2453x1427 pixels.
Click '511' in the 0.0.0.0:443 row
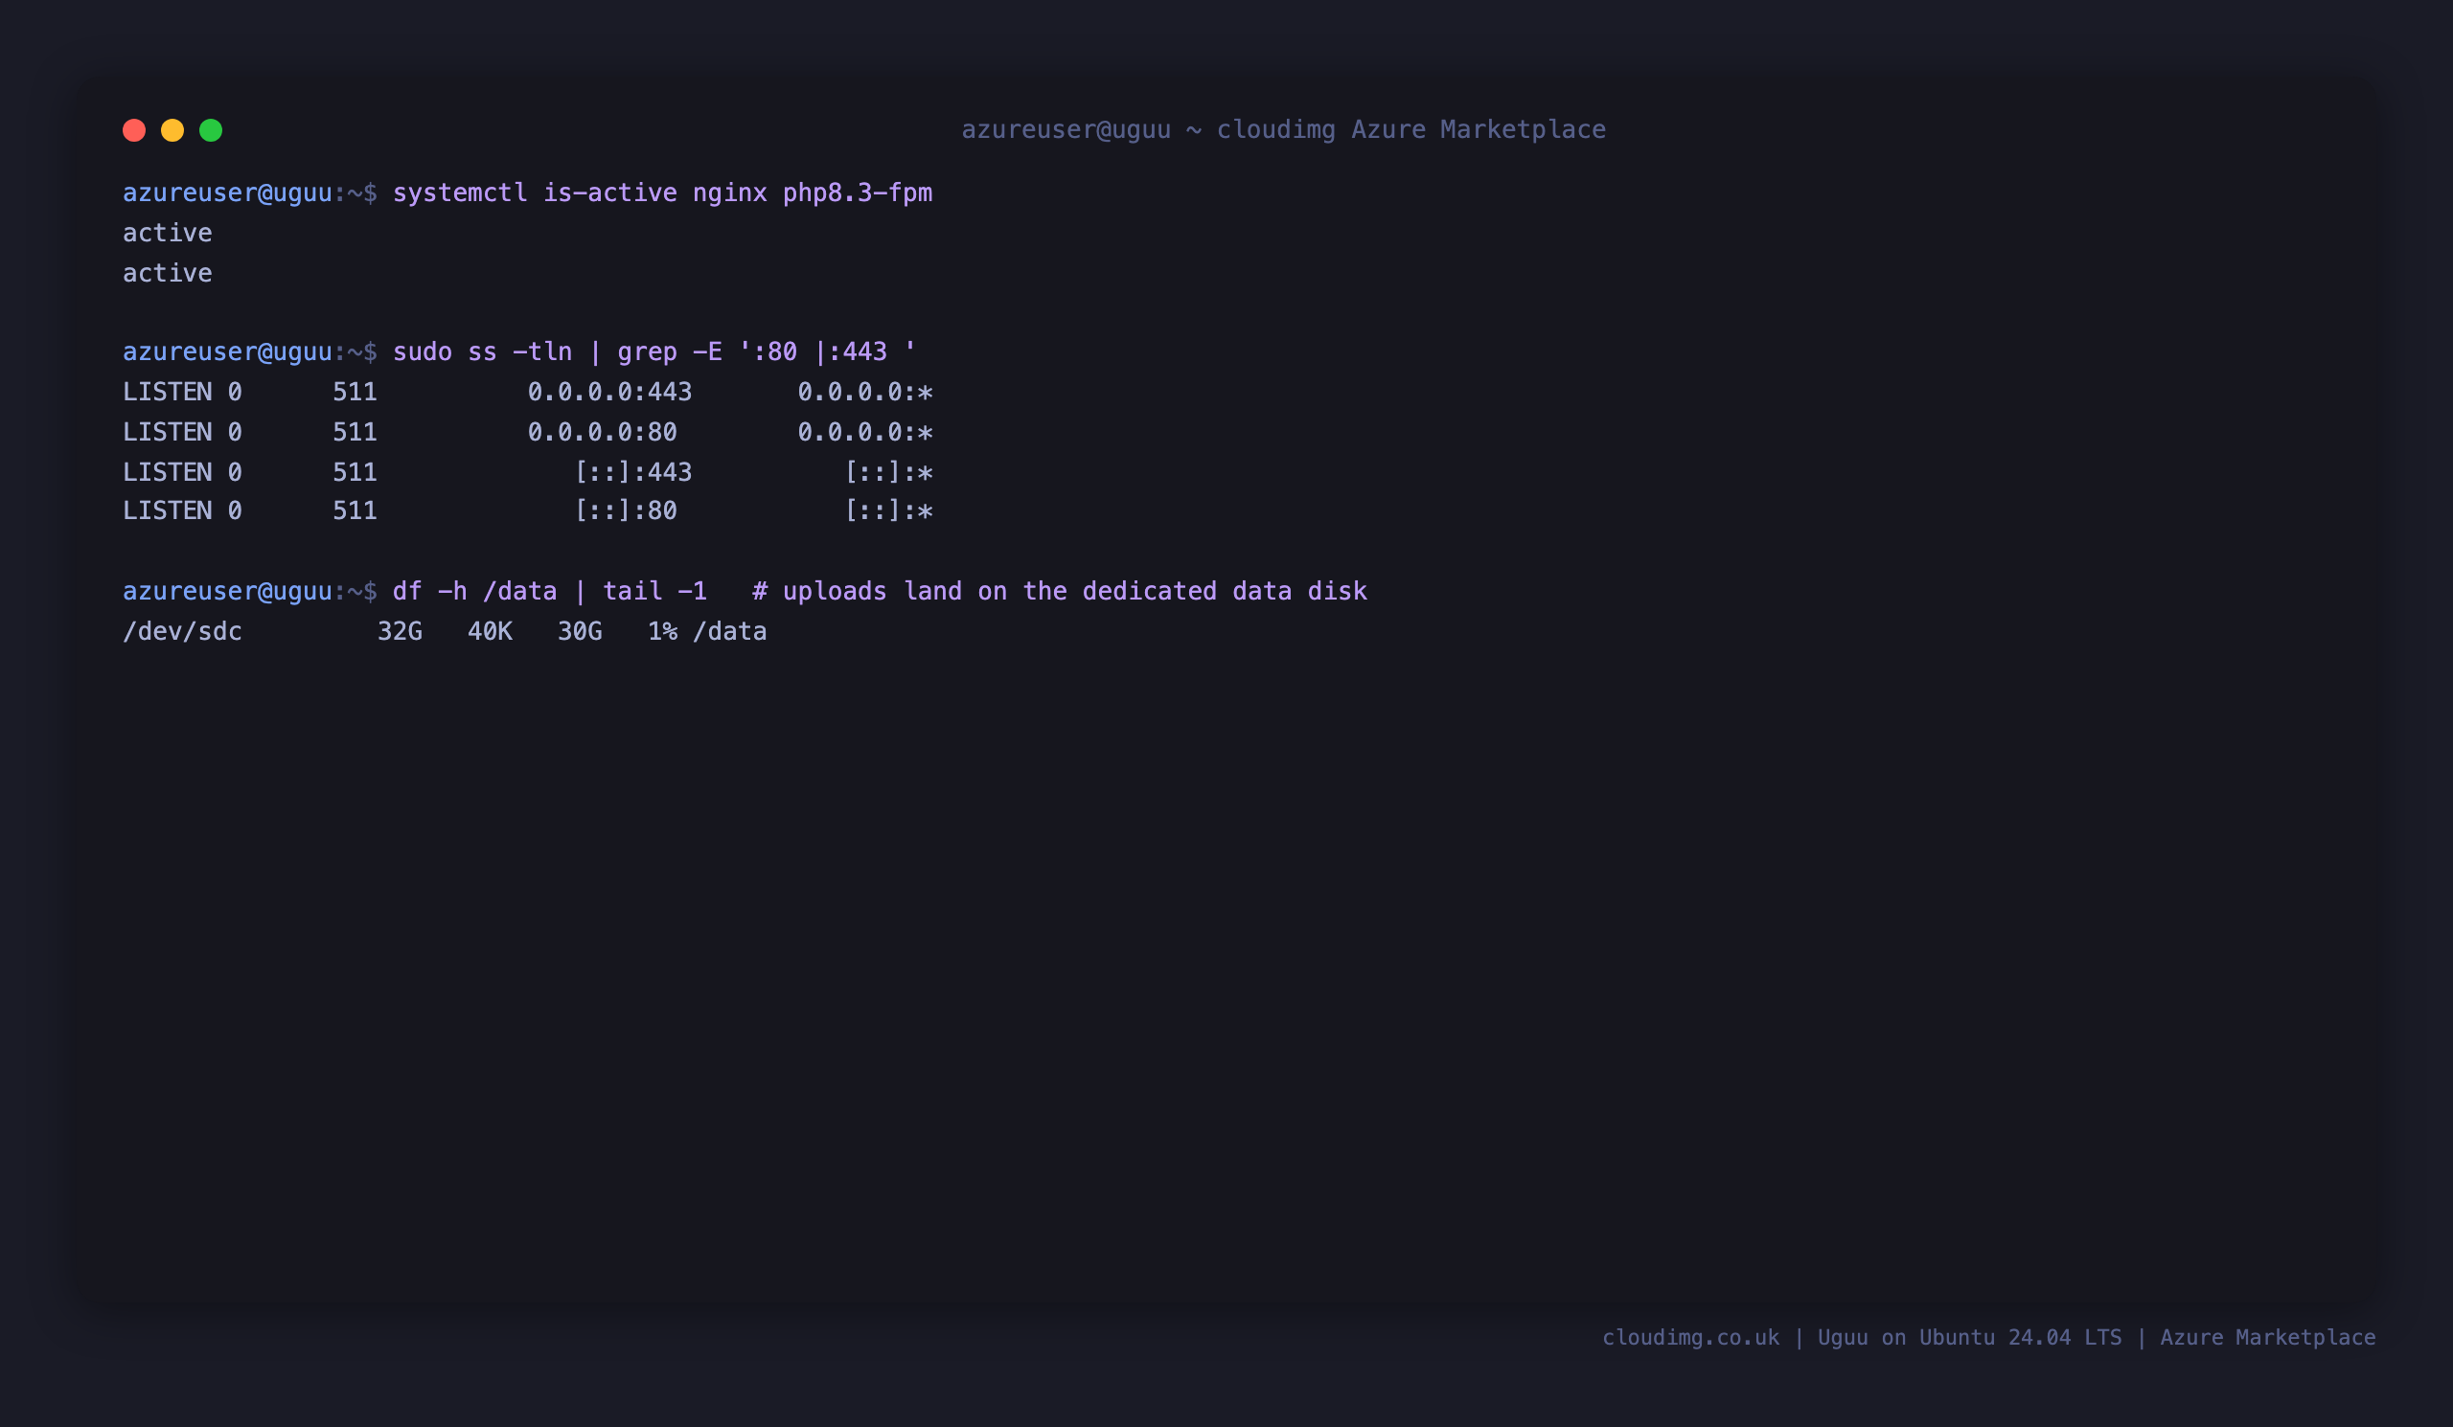[355, 392]
